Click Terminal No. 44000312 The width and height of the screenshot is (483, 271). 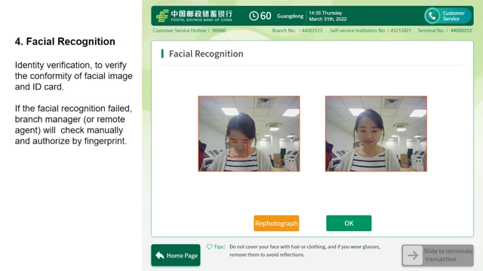(445, 30)
